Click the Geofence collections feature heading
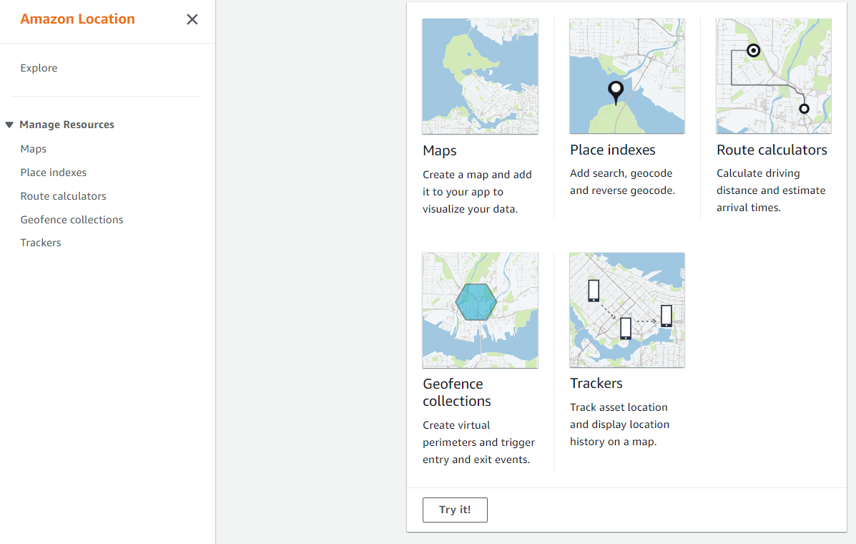 (456, 392)
